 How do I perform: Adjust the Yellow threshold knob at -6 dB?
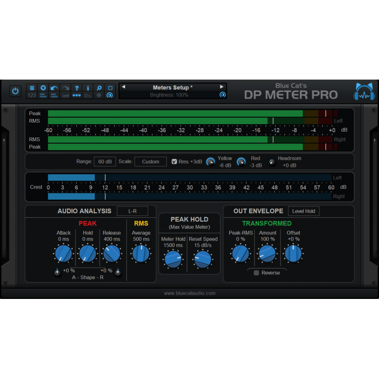(x=210, y=162)
